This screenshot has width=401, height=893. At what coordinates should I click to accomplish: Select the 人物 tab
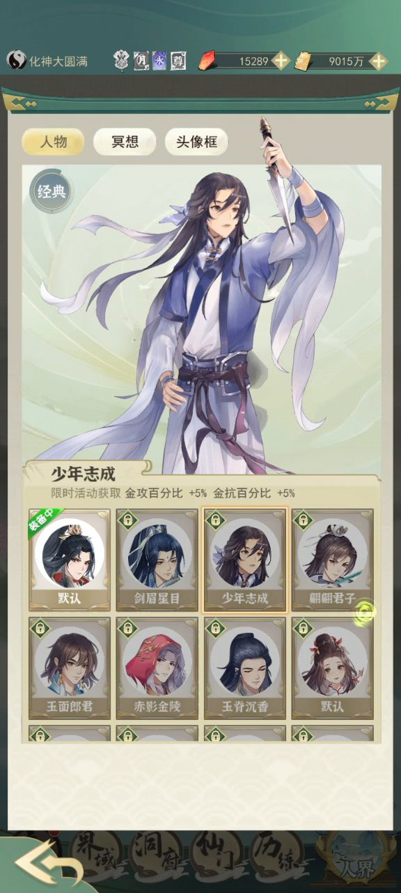coord(53,142)
